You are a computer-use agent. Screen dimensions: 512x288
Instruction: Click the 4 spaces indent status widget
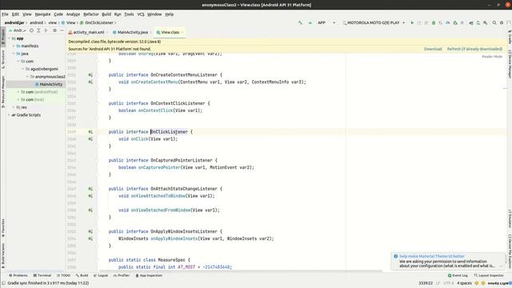464,283
